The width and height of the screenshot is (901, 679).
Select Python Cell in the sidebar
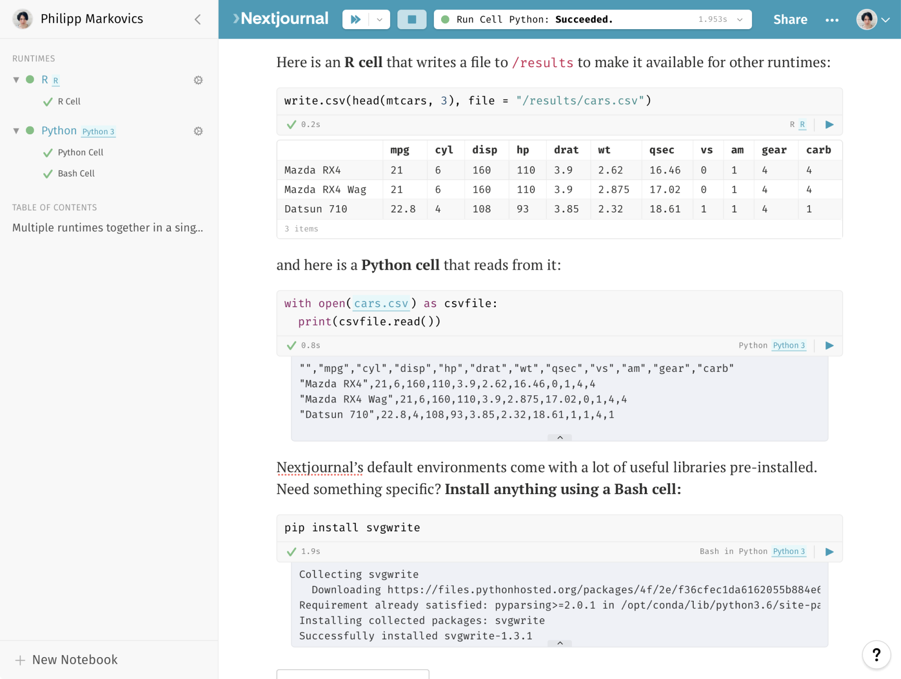coord(80,153)
